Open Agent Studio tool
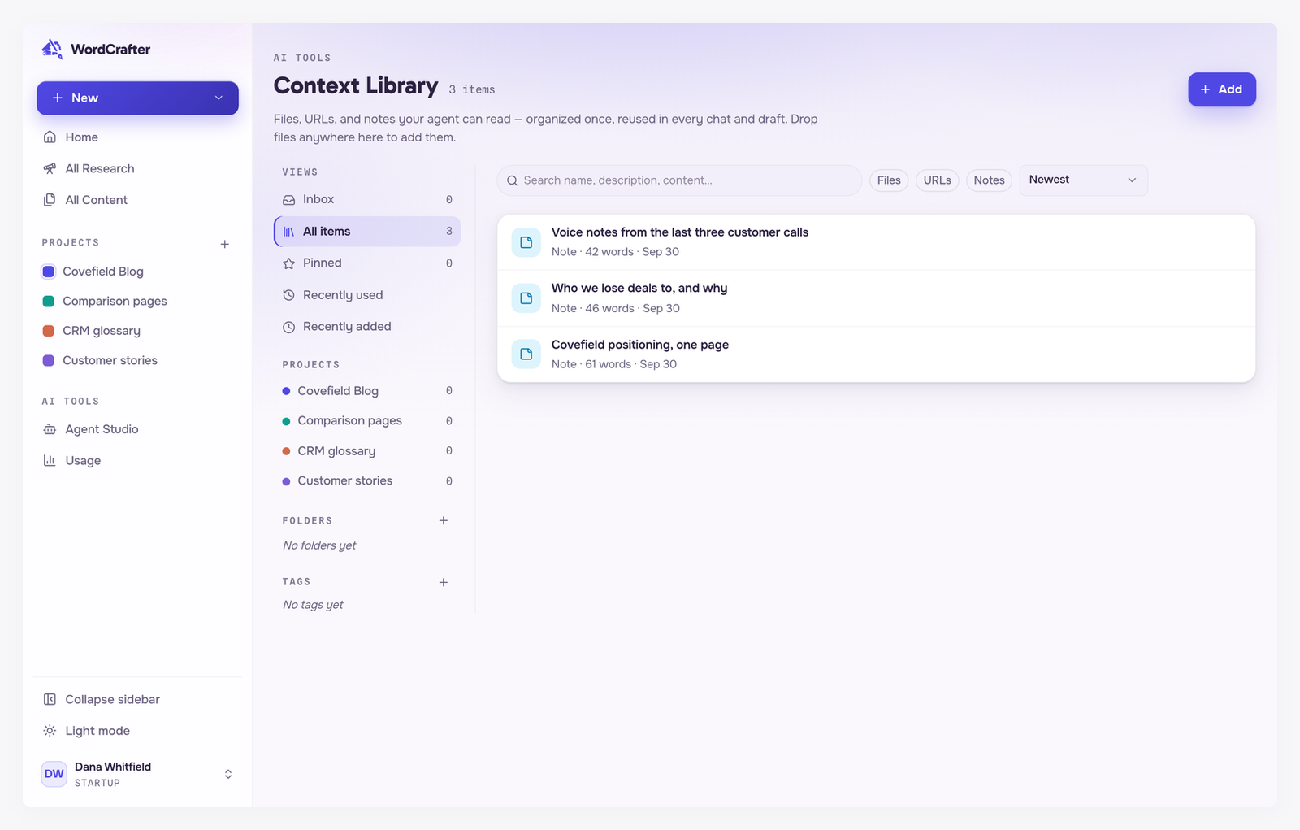Viewport: 1300px width, 830px height. [x=137, y=429]
